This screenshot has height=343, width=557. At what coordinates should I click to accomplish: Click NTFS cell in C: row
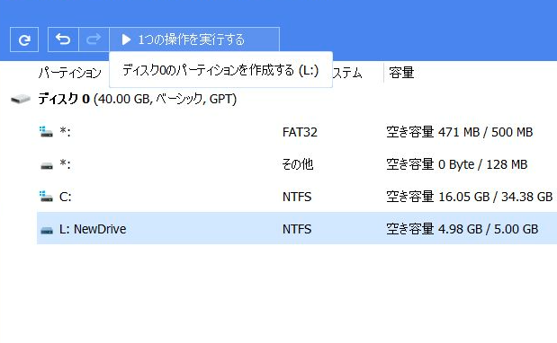[297, 197]
